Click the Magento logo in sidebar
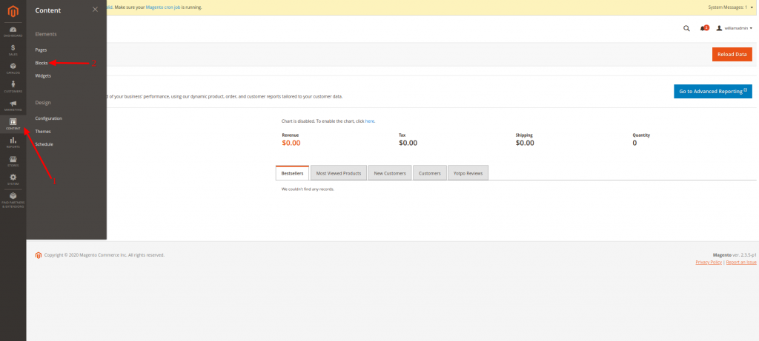This screenshot has height=341, width=759. coord(13,11)
